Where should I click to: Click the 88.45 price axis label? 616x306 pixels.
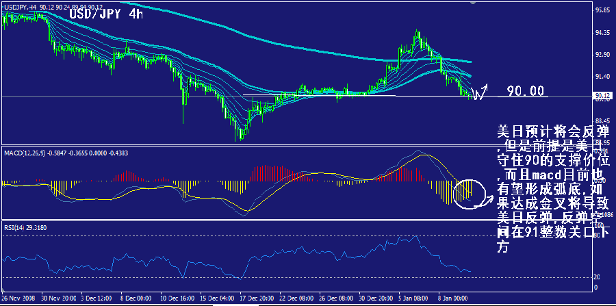pos(604,120)
